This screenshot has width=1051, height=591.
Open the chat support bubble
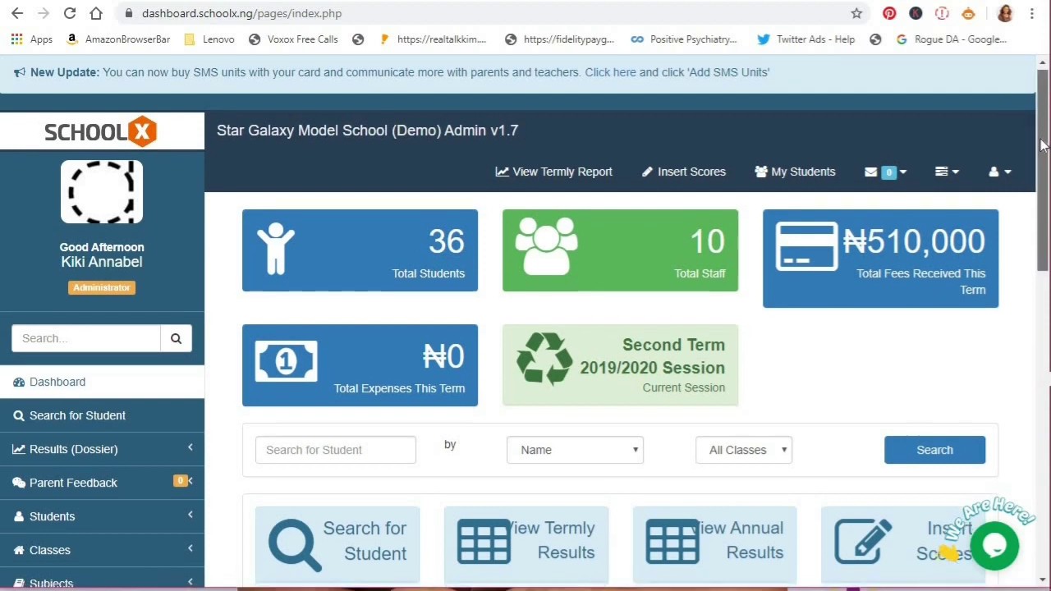[x=994, y=546]
